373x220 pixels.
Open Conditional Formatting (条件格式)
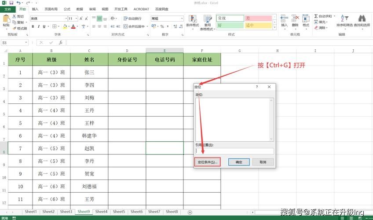[x=193, y=22]
